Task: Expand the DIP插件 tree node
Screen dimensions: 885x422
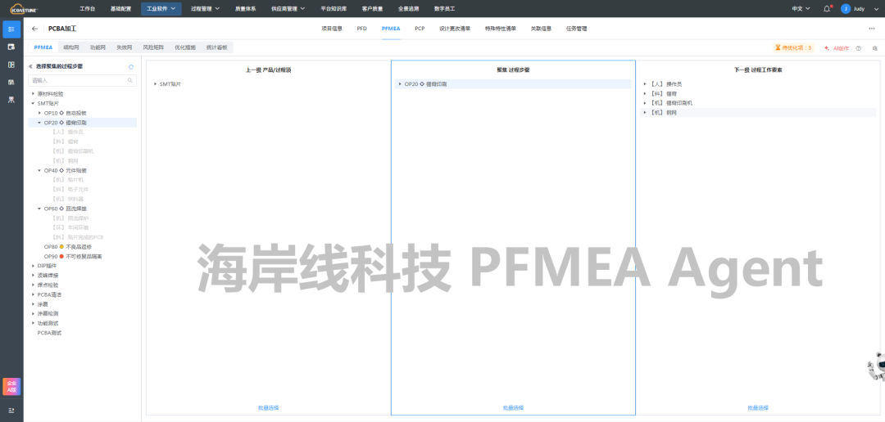Action: tap(33, 266)
